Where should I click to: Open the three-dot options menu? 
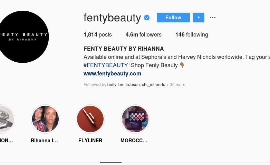[x=213, y=18]
